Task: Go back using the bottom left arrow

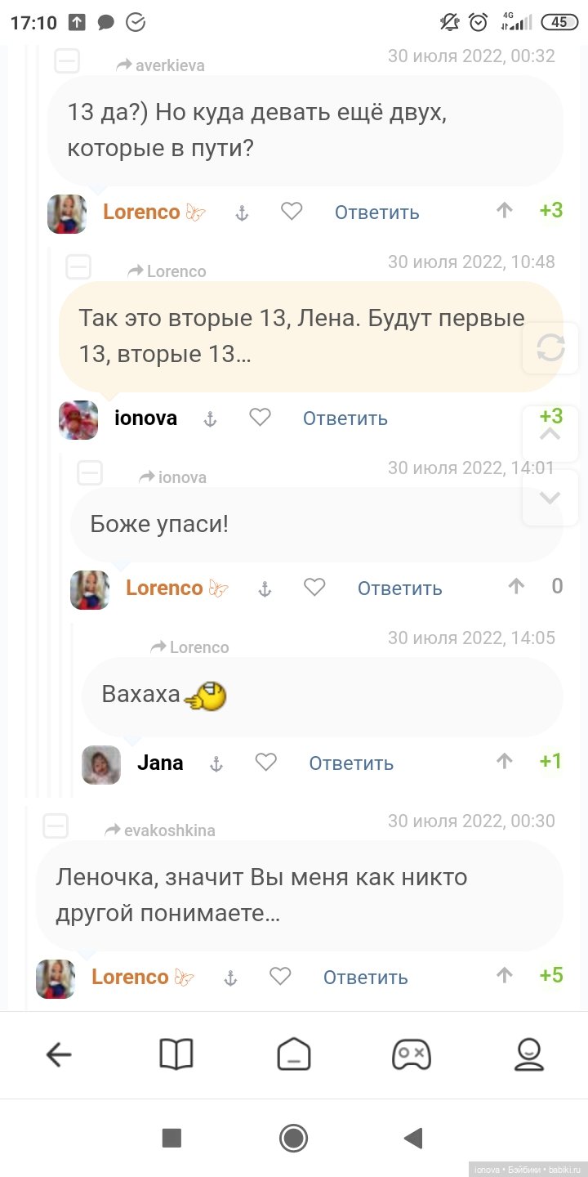Action: point(59,1054)
